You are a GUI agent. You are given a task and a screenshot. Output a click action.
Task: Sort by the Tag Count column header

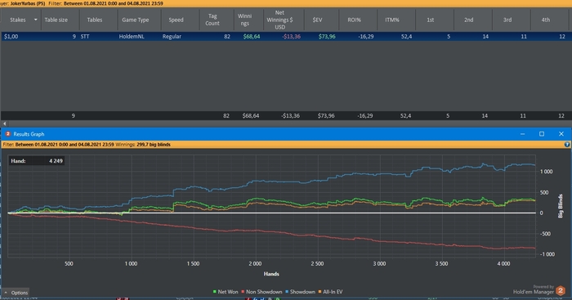tap(212, 20)
